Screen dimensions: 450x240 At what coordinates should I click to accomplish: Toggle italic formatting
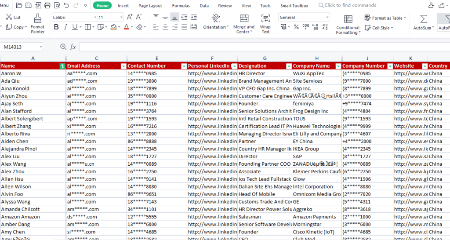pyautogui.click(x=65, y=27)
